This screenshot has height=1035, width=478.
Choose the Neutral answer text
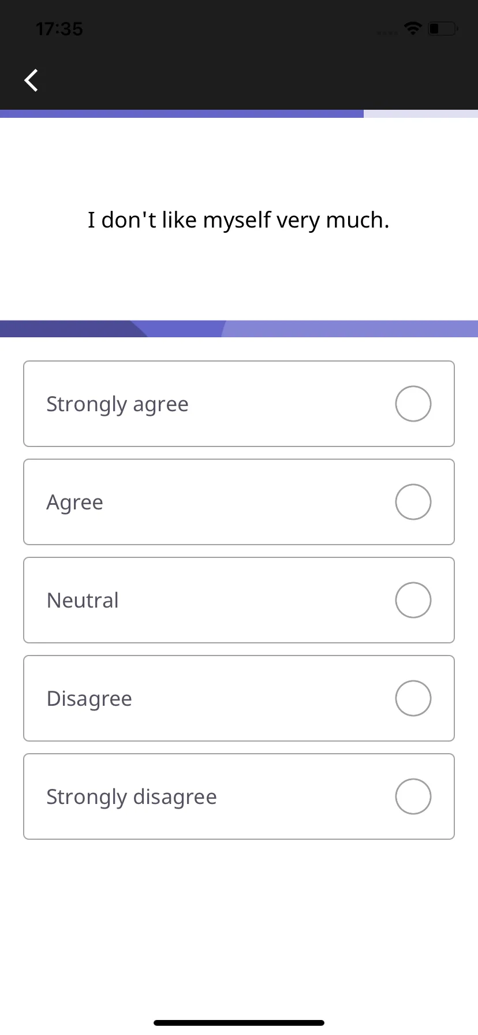coord(83,600)
